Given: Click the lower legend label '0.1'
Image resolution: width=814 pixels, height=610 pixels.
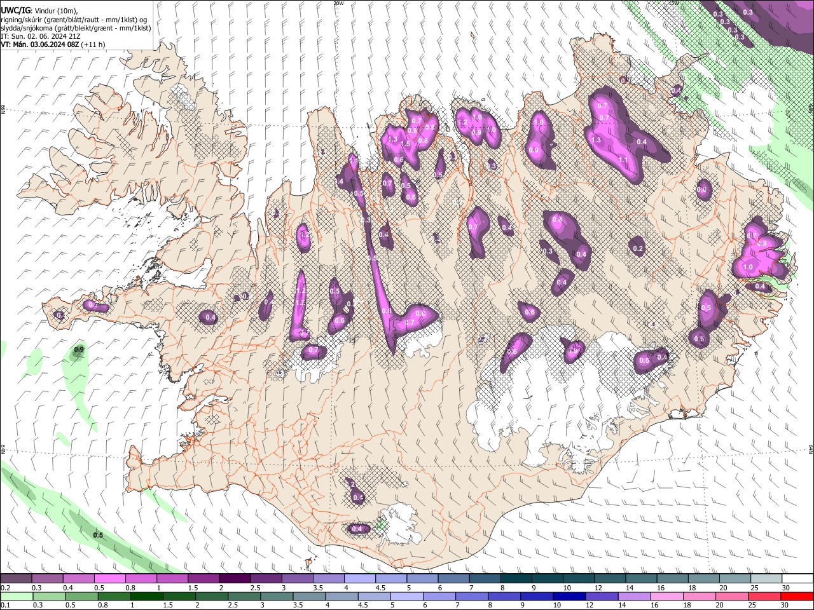Looking at the screenshot, I should coord(5,605).
